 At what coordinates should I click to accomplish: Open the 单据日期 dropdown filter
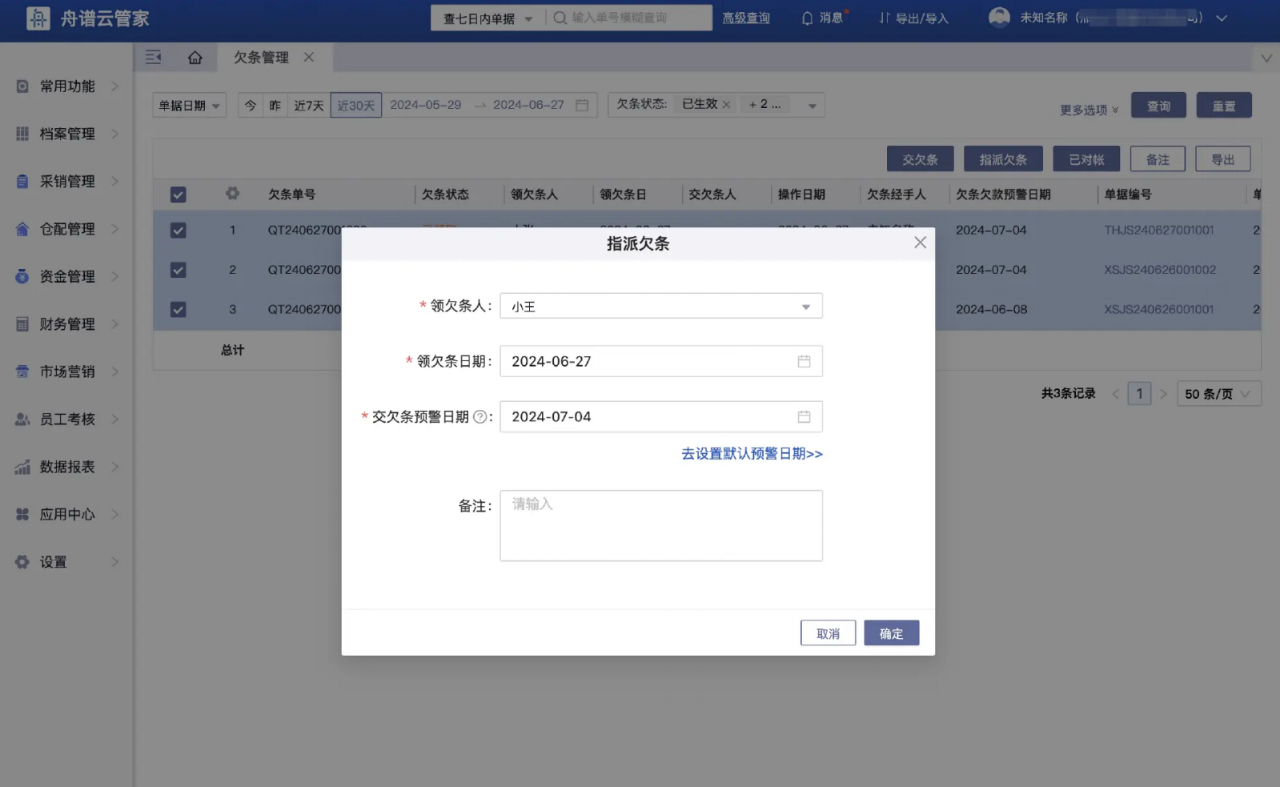coord(189,106)
